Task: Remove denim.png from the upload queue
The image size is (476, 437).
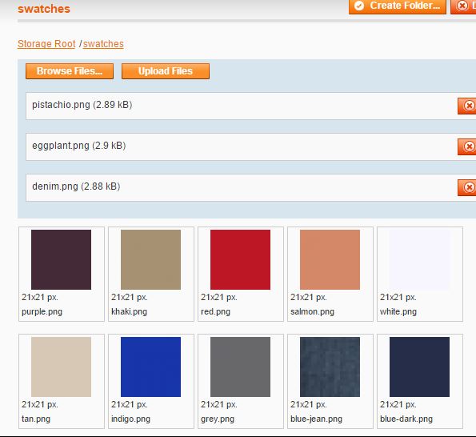Action: (467, 187)
